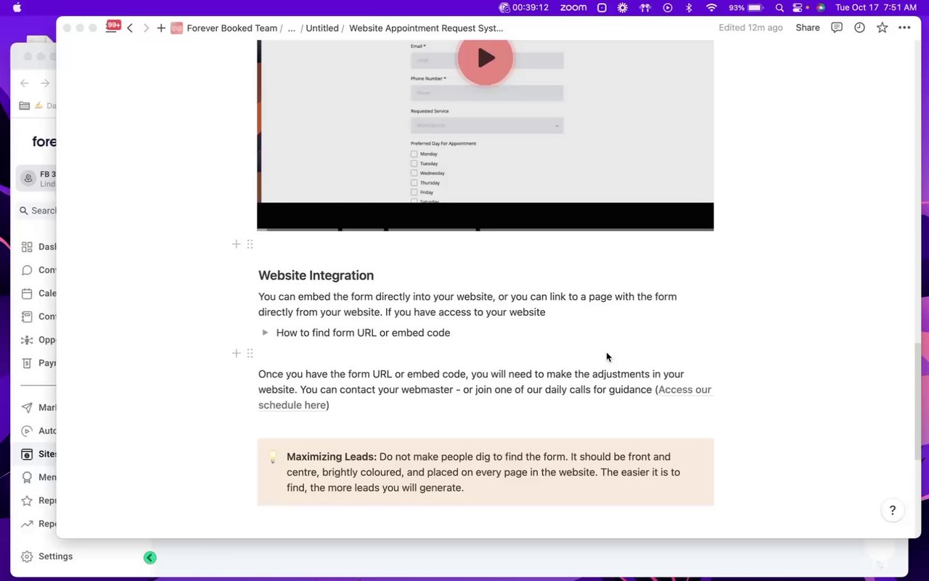Collapse sidebar using the green arrow button

click(150, 558)
